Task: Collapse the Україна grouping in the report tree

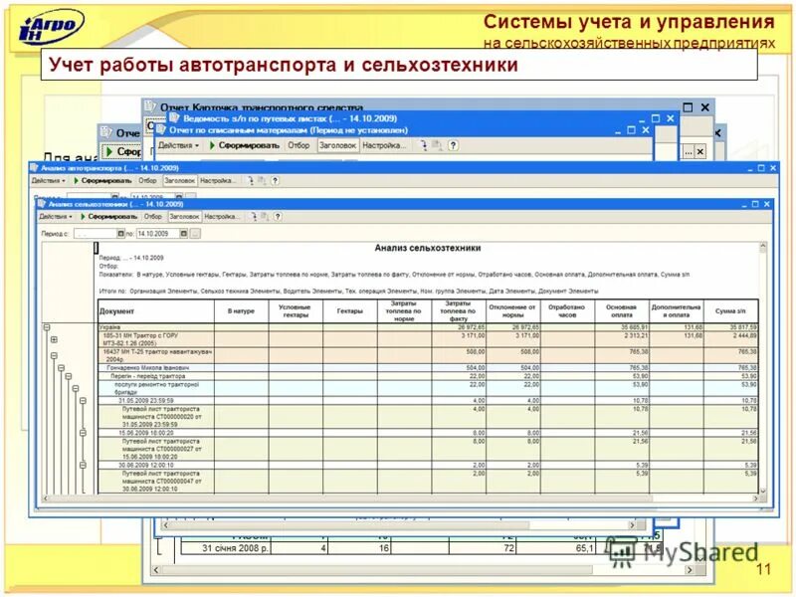Action: click(x=47, y=327)
